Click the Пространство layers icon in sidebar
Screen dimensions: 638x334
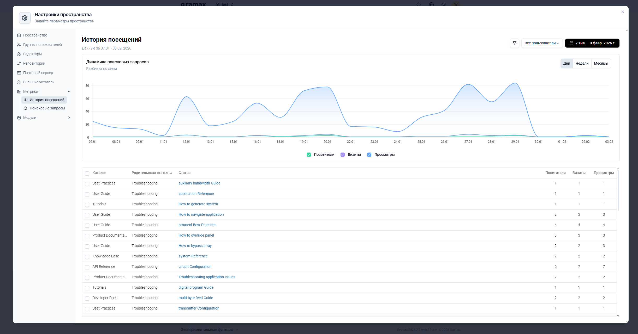click(x=19, y=35)
